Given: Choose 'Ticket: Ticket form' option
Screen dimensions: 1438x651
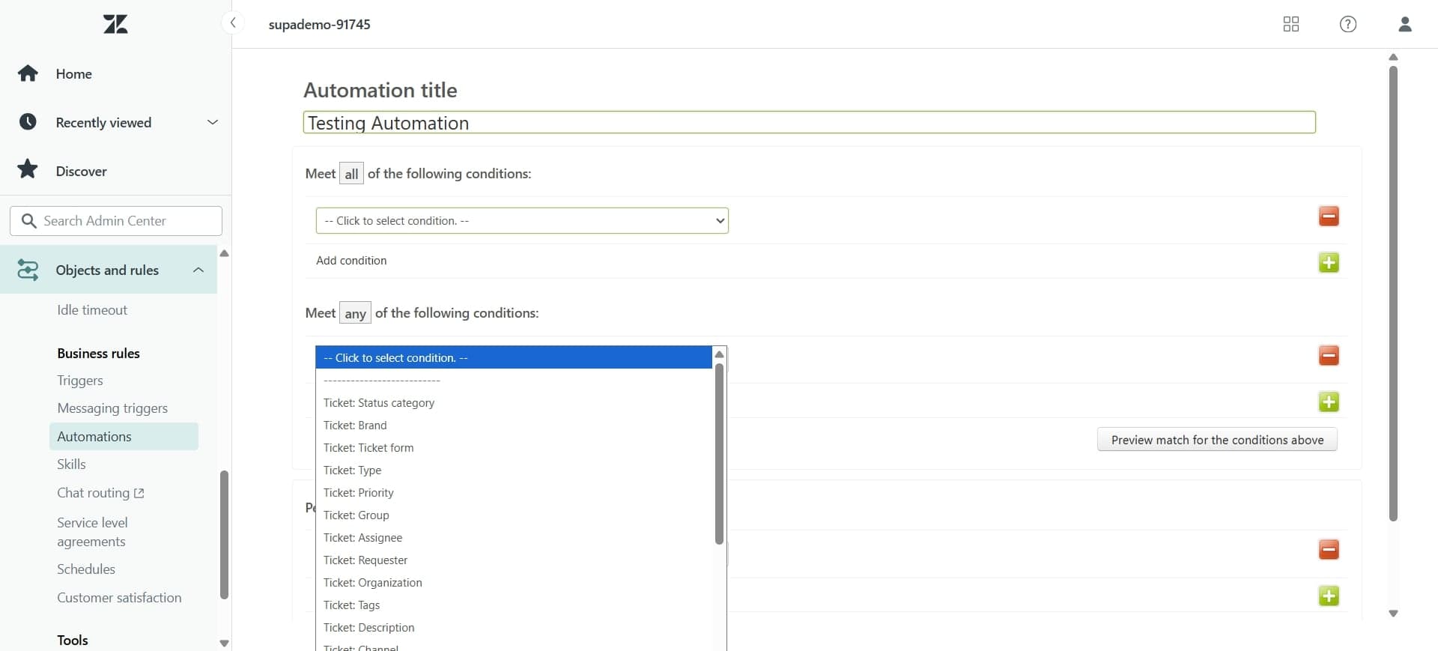Looking at the screenshot, I should tap(368, 448).
